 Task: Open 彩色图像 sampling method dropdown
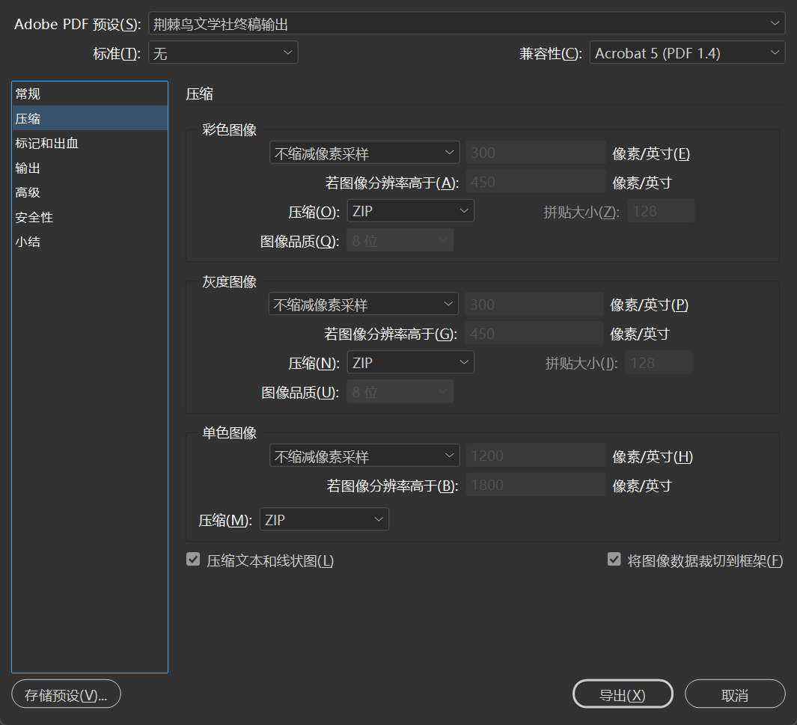click(x=364, y=153)
